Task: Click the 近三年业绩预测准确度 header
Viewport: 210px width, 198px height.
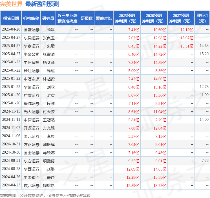Action: (x=67, y=18)
